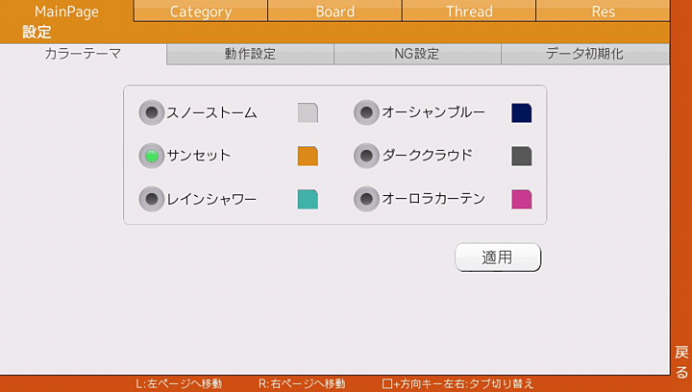Enable the オーロラカーテン radio button
This screenshot has height=392, width=692.
click(x=366, y=199)
